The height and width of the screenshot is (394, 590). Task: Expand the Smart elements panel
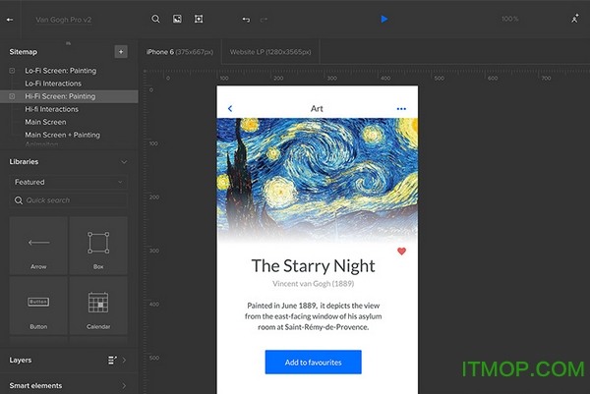click(x=123, y=386)
